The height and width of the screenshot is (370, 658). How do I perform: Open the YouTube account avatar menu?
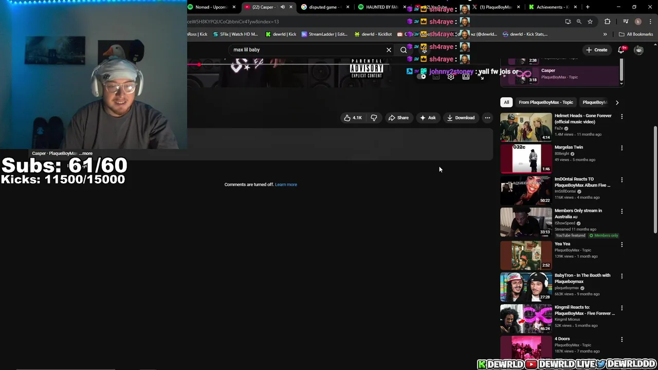coord(638,50)
